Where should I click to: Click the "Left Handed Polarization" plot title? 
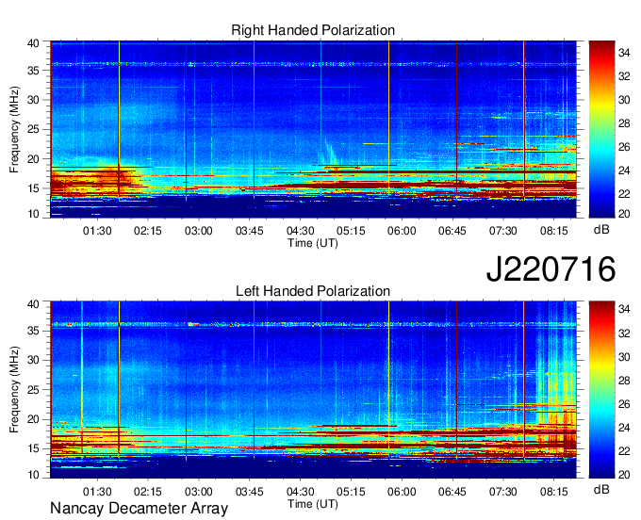pyautogui.click(x=313, y=291)
